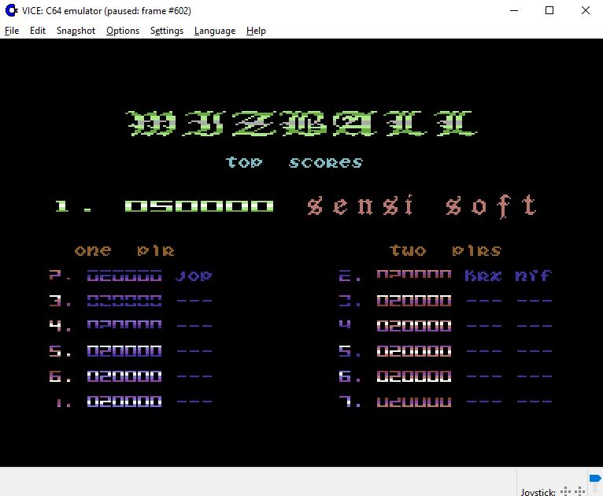Click the VICE C64 application icon
The image size is (603, 496).
coord(11,10)
